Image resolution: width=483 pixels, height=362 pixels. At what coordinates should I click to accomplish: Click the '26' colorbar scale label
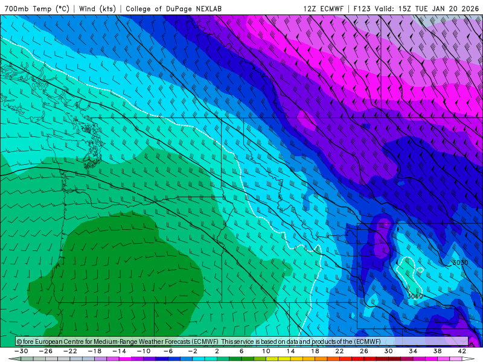point(364,351)
